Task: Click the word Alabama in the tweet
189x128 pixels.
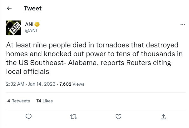Action: pyautogui.click(x=82, y=63)
